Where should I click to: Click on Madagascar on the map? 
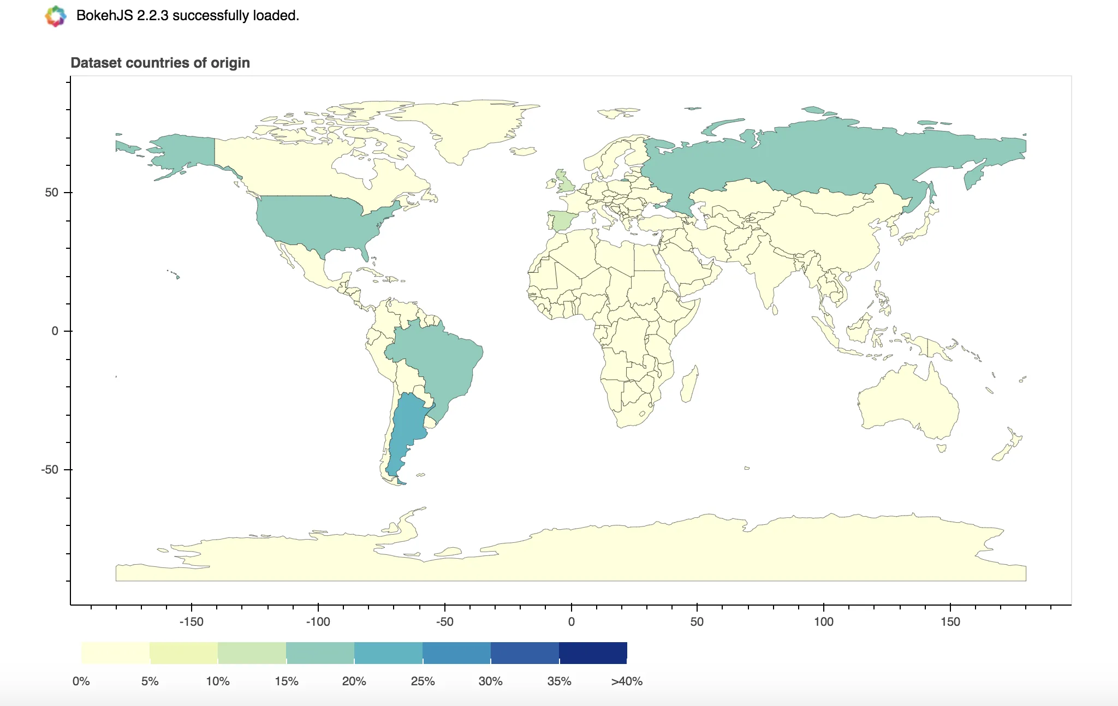click(x=689, y=385)
